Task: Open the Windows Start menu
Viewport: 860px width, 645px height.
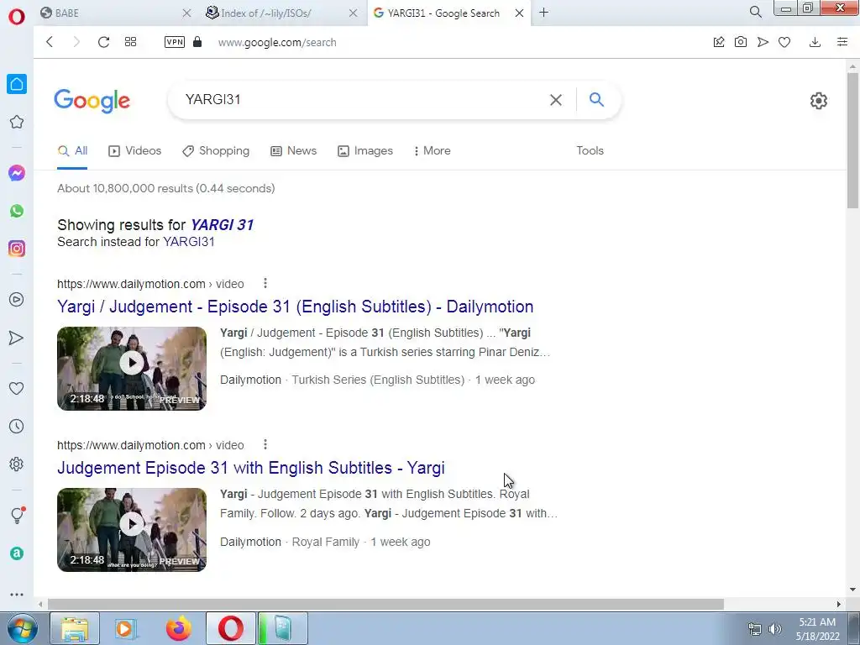Action: 23,628
